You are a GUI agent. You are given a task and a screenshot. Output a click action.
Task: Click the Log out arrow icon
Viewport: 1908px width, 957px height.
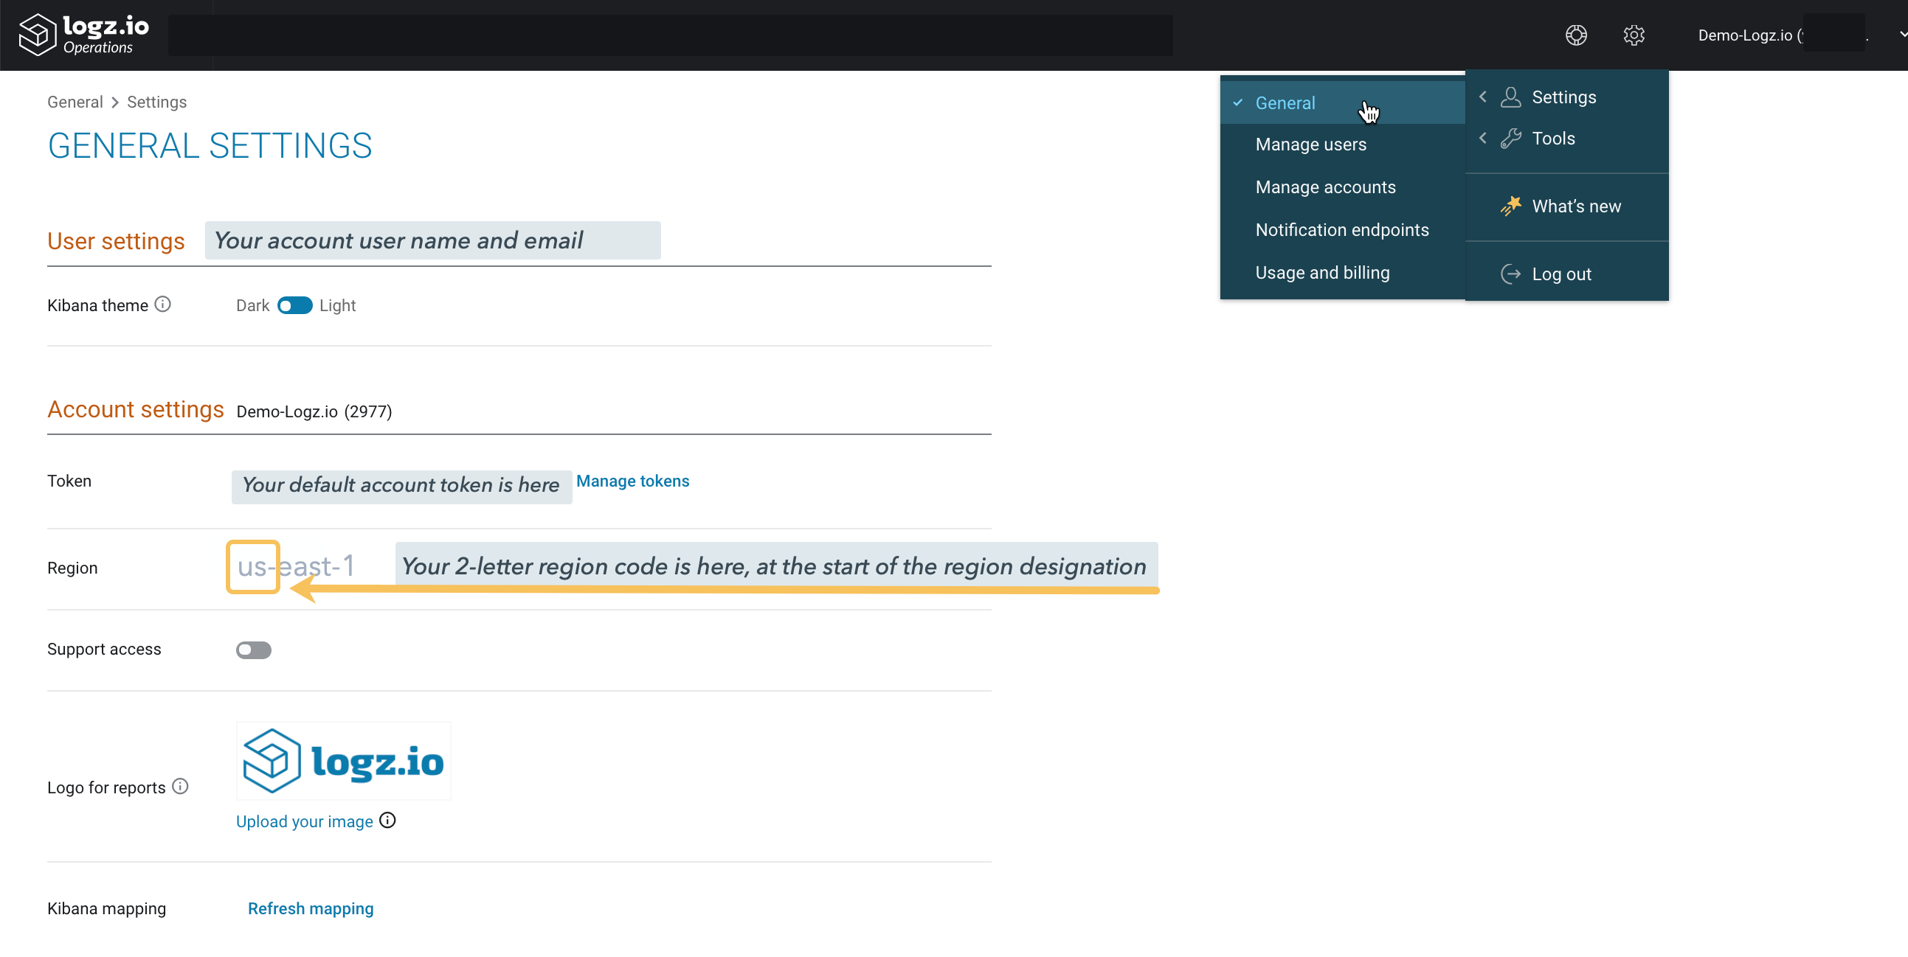[x=1510, y=274]
